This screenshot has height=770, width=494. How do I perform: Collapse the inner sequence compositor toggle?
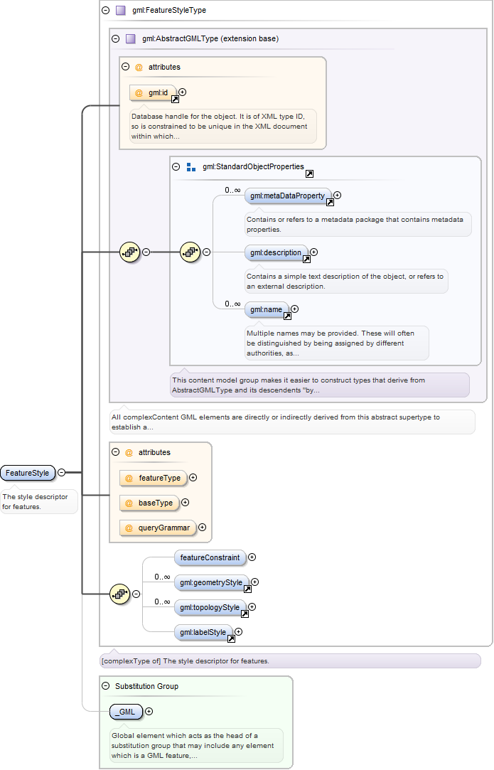point(206,252)
